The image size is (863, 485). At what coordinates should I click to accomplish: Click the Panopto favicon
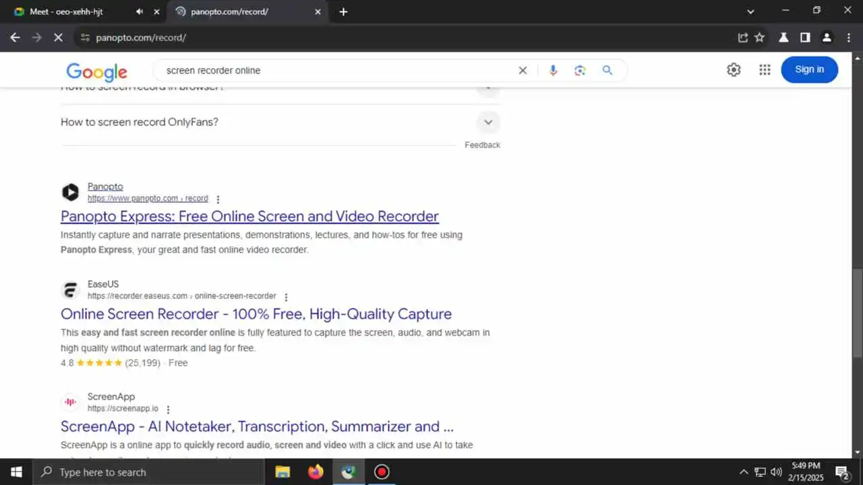click(70, 193)
